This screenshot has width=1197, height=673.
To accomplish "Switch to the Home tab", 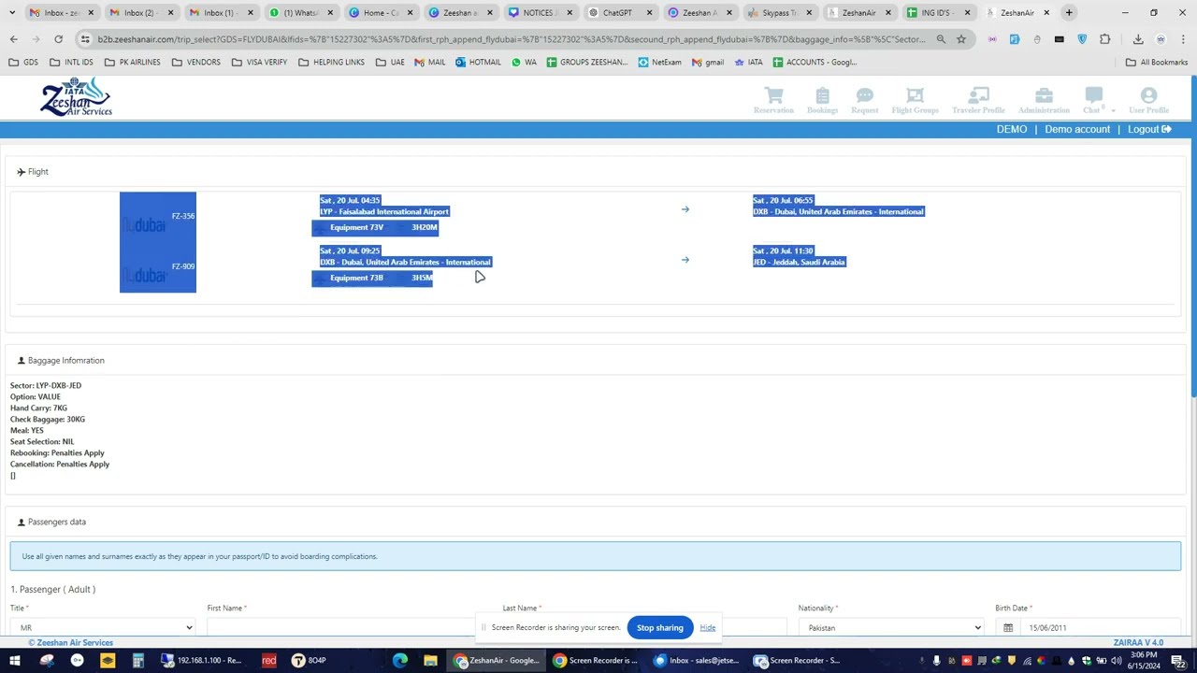I will tap(379, 12).
